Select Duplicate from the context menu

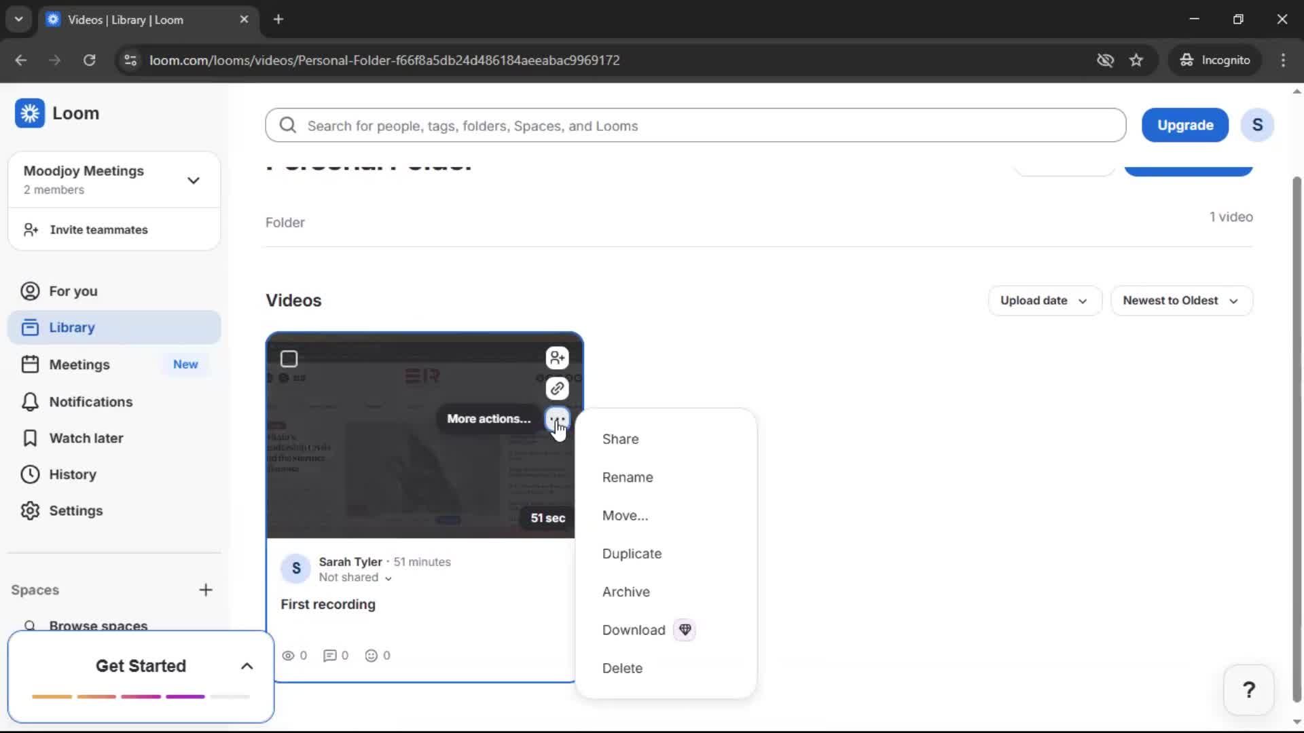click(x=632, y=553)
